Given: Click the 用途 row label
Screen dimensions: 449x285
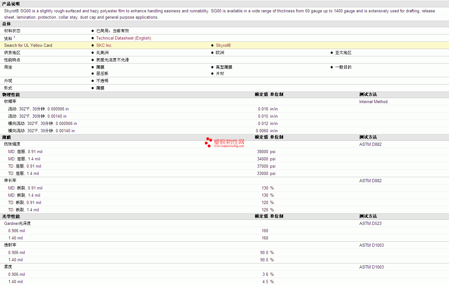Looking at the screenshot, I should click(8, 67).
